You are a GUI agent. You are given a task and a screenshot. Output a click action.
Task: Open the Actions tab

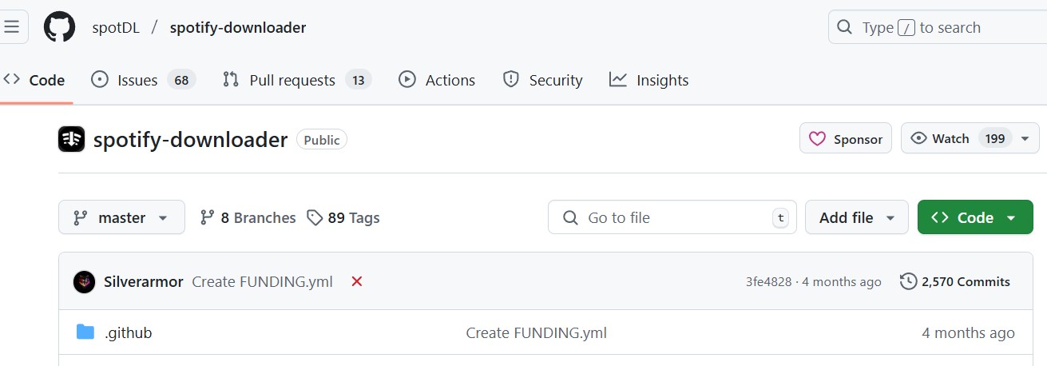click(437, 80)
